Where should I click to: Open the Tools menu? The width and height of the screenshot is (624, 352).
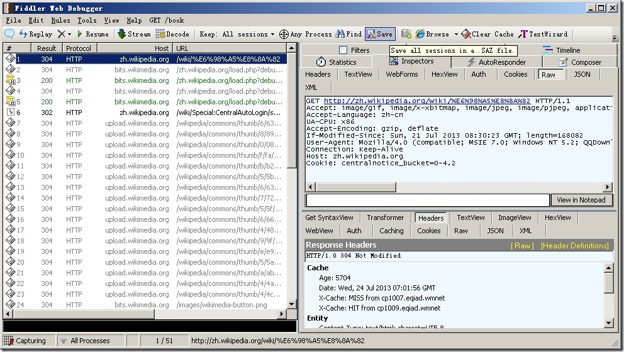tap(87, 20)
